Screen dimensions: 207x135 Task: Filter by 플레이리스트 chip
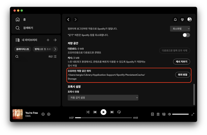(22, 49)
